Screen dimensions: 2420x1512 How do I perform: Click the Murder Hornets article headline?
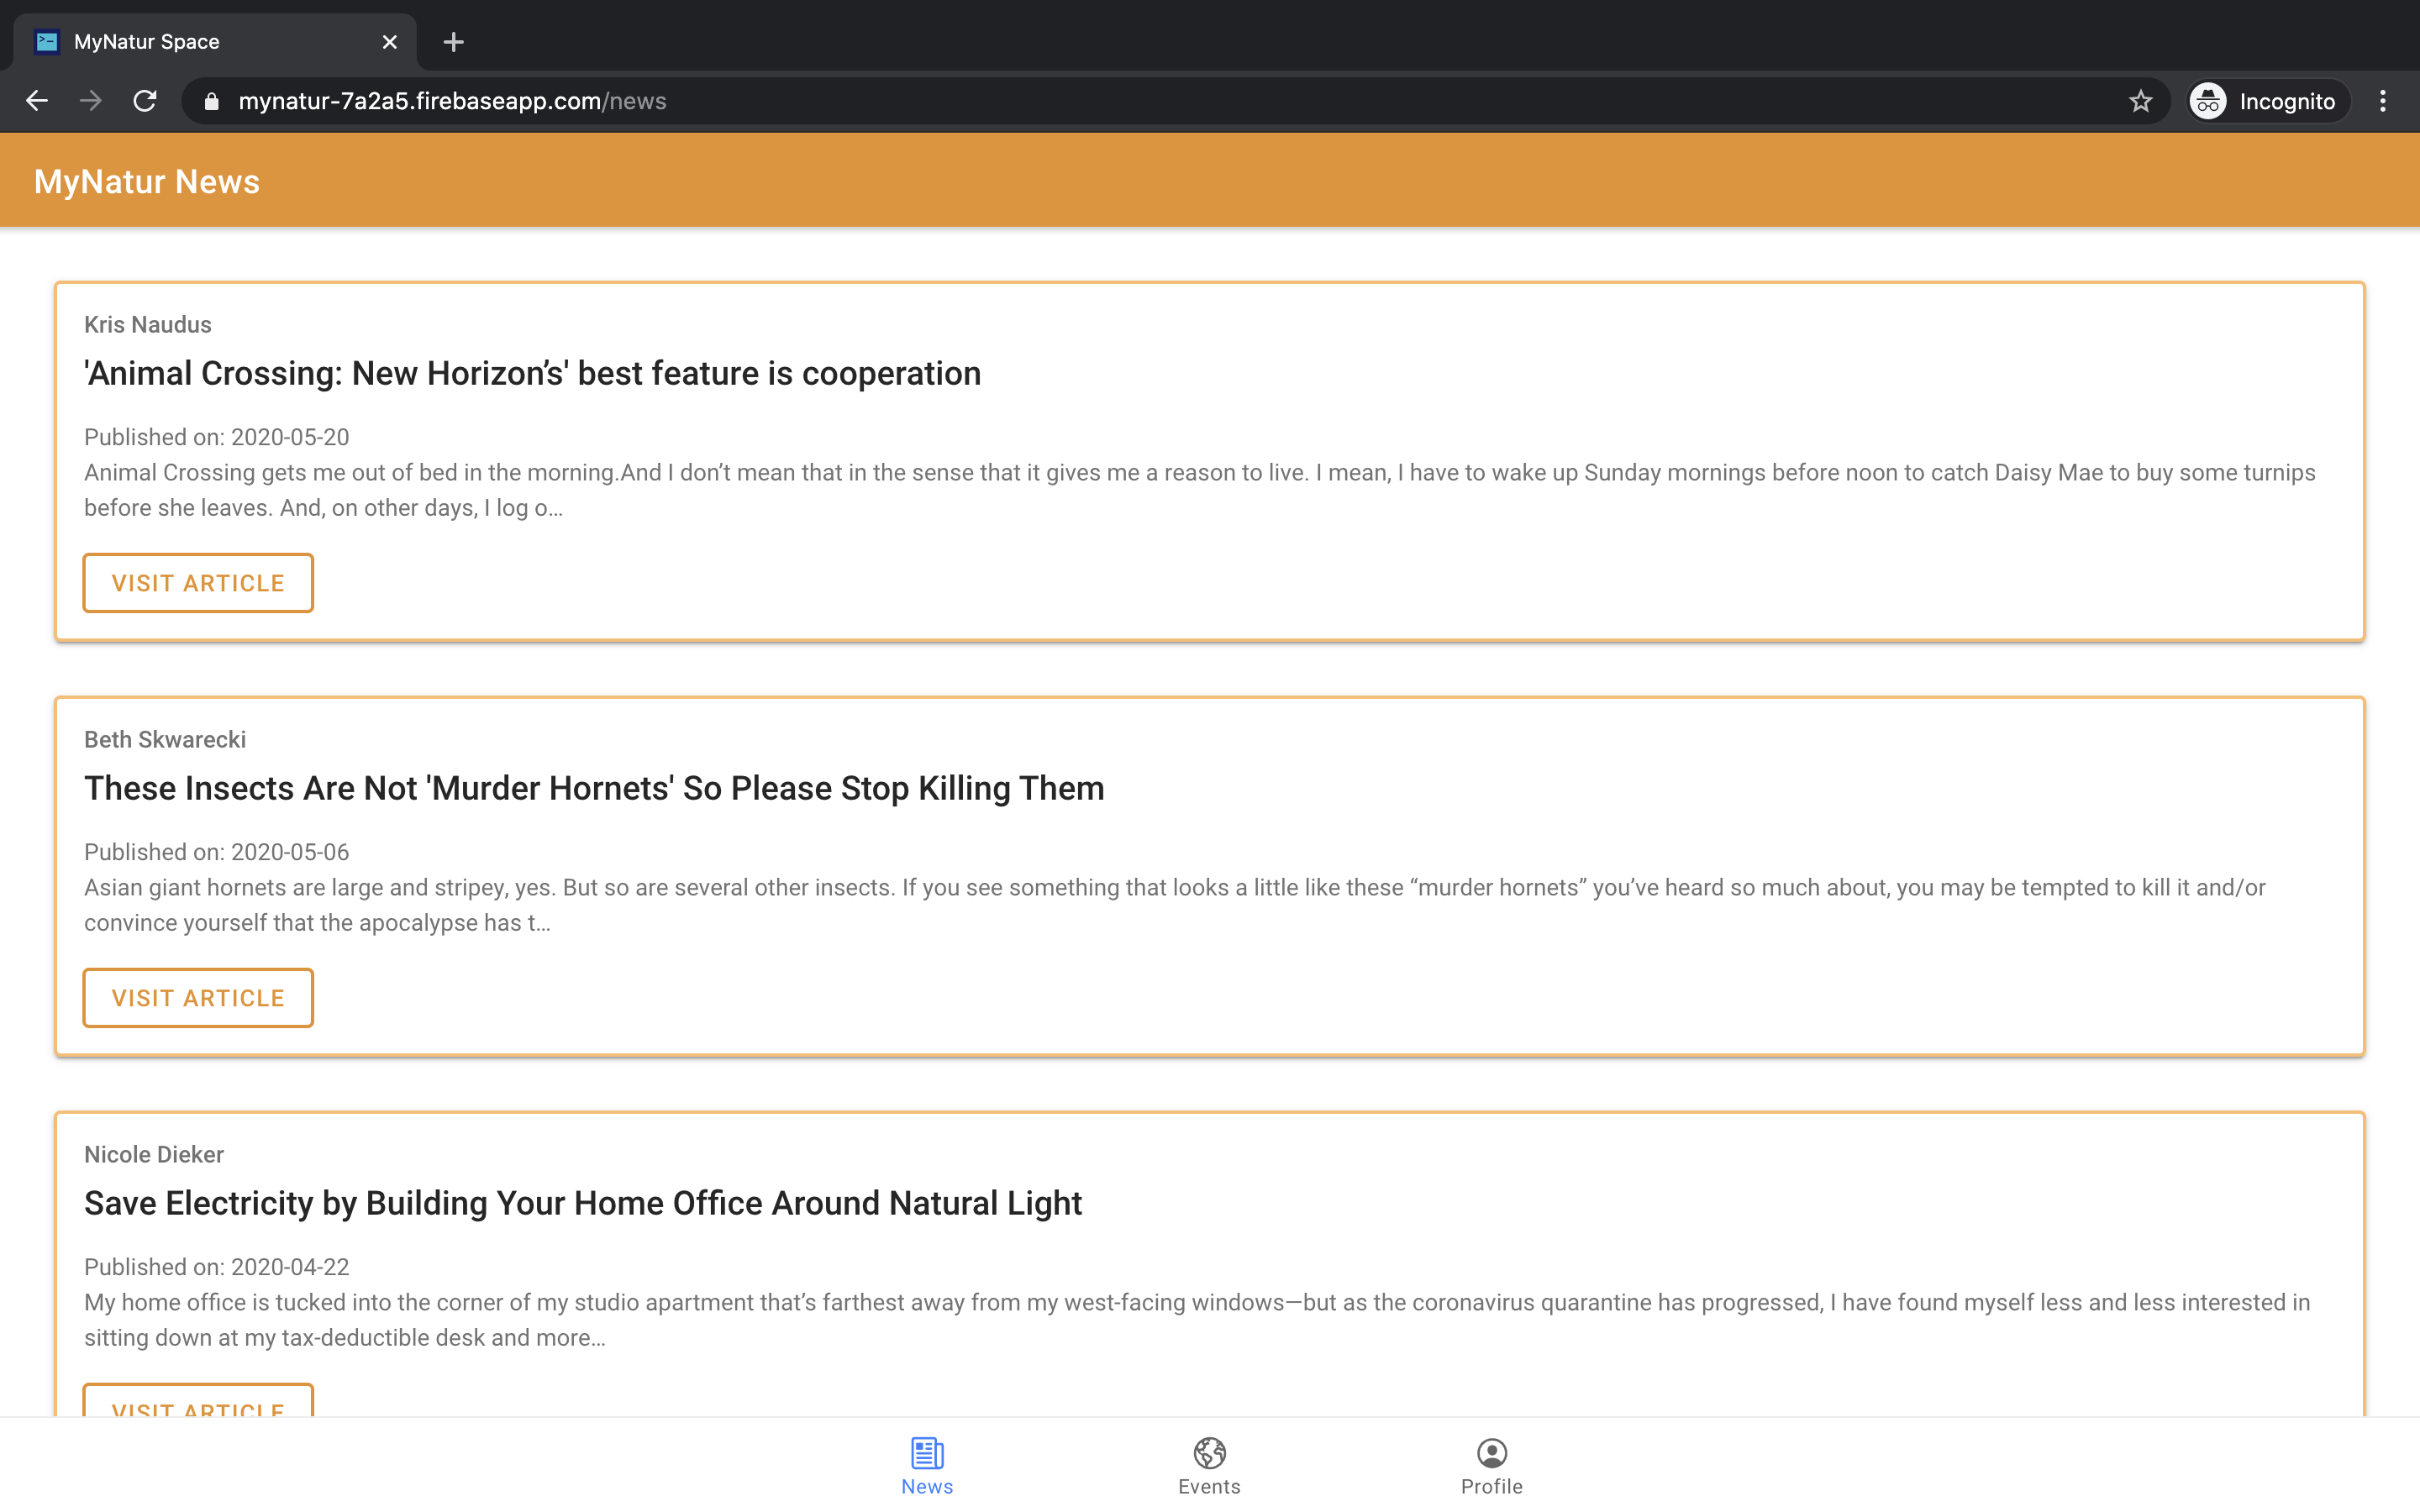point(594,788)
